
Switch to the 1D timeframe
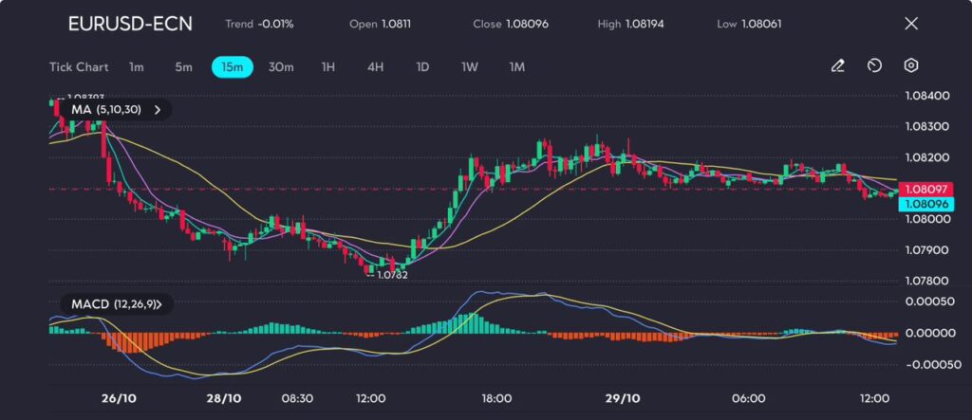[x=422, y=67]
